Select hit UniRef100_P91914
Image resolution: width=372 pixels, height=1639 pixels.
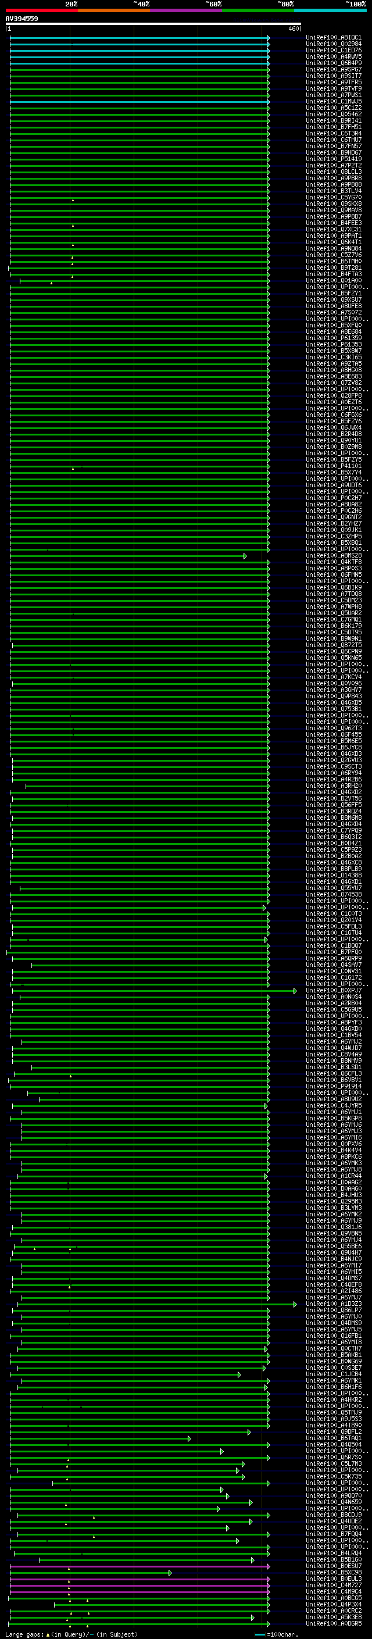pos(334,1086)
